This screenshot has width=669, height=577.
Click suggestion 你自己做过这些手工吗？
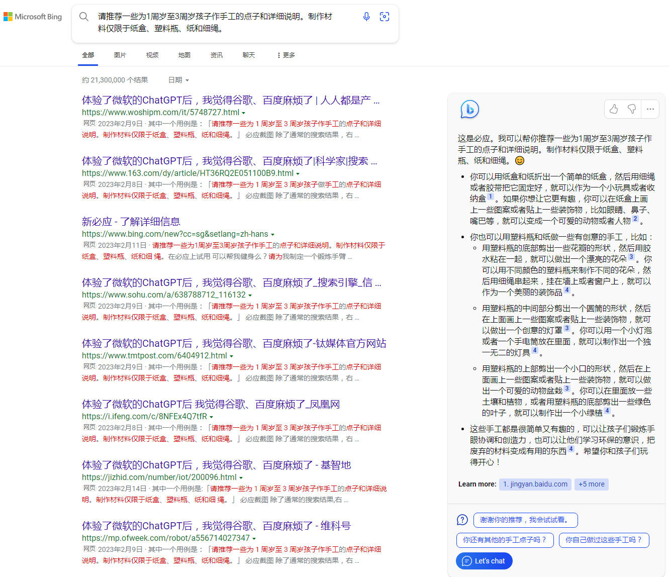click(x=604, y=540)
